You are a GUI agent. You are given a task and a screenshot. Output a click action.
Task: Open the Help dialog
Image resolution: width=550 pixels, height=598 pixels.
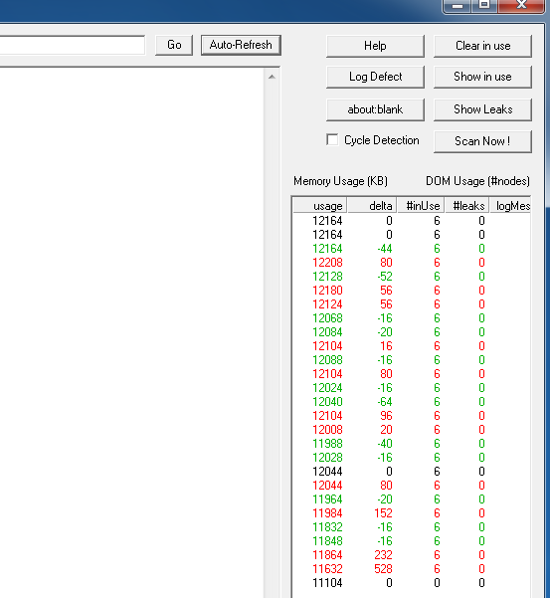pos(375,46)
